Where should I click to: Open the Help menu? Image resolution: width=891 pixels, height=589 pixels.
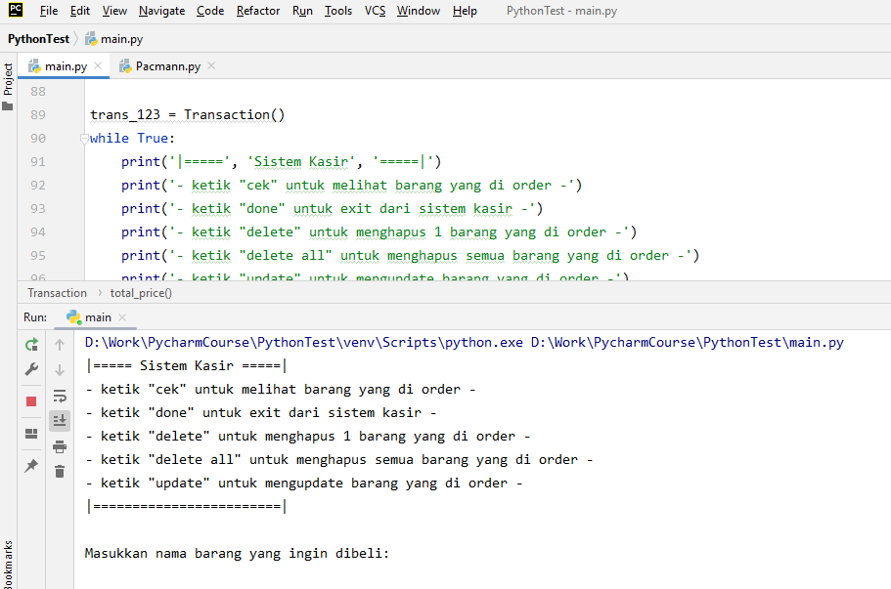[465, 11]
